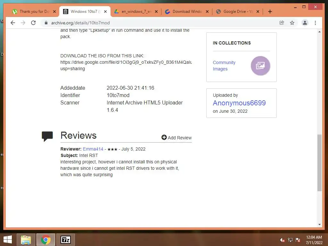Image resolution: width=328 pixels, height=246 pixels.
Task: Click the identifier value 10to7mod
Action: pos(118,95)
